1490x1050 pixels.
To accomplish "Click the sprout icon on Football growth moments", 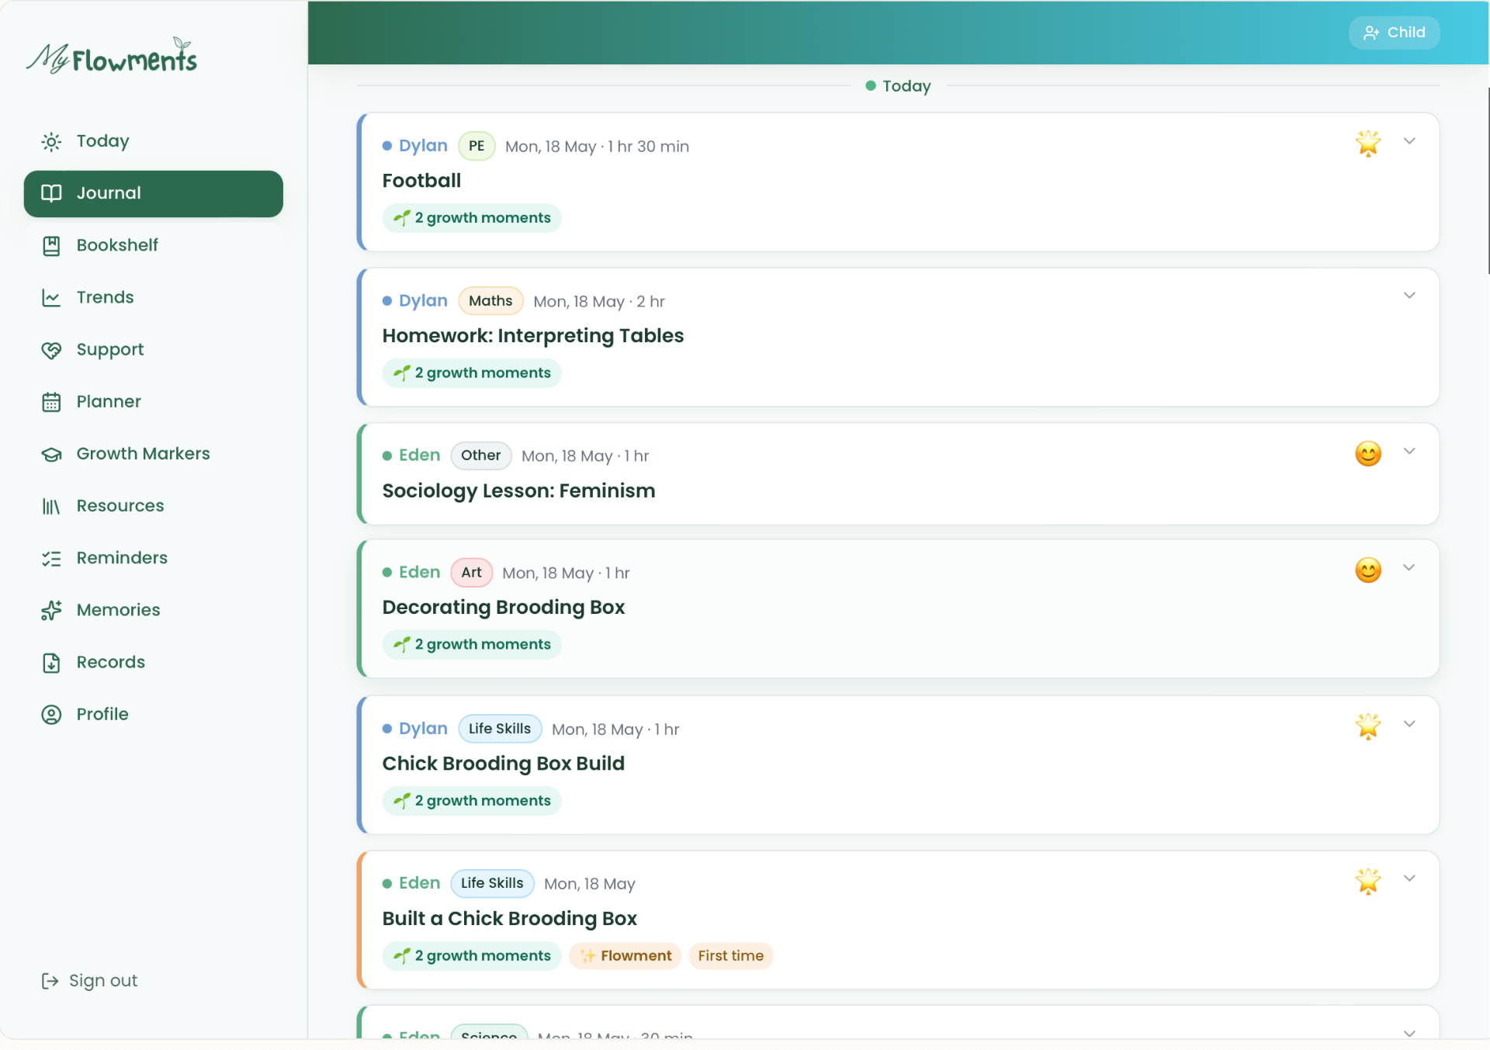I will 401,218.
